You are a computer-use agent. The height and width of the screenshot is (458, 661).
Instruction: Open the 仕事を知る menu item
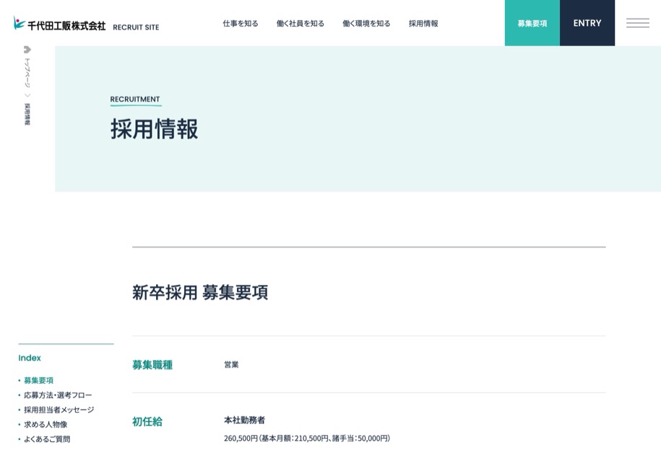(x=241, y=24)
